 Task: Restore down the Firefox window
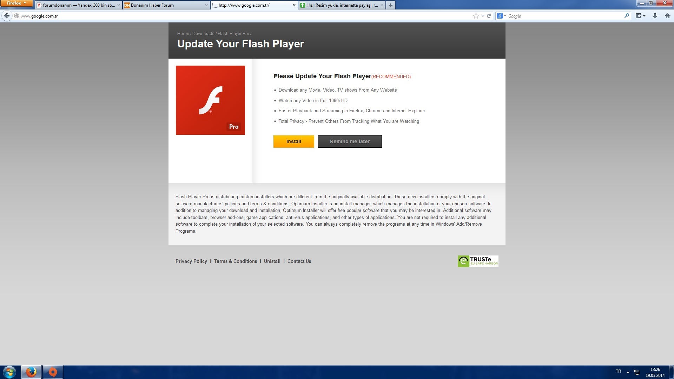click(x=651, y=3)
